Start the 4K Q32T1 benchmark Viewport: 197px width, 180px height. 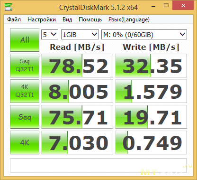click(x=25, y=91)
